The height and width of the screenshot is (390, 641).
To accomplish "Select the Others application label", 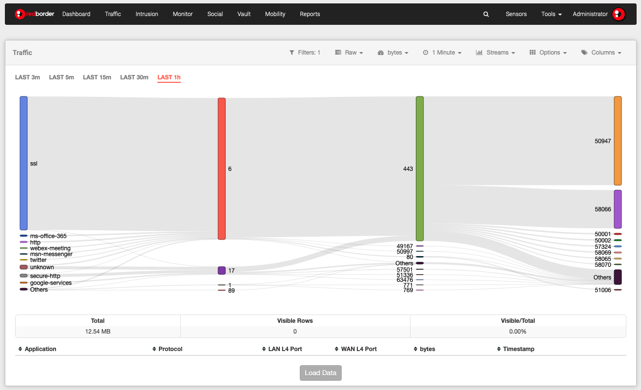I will pos(39,290).
